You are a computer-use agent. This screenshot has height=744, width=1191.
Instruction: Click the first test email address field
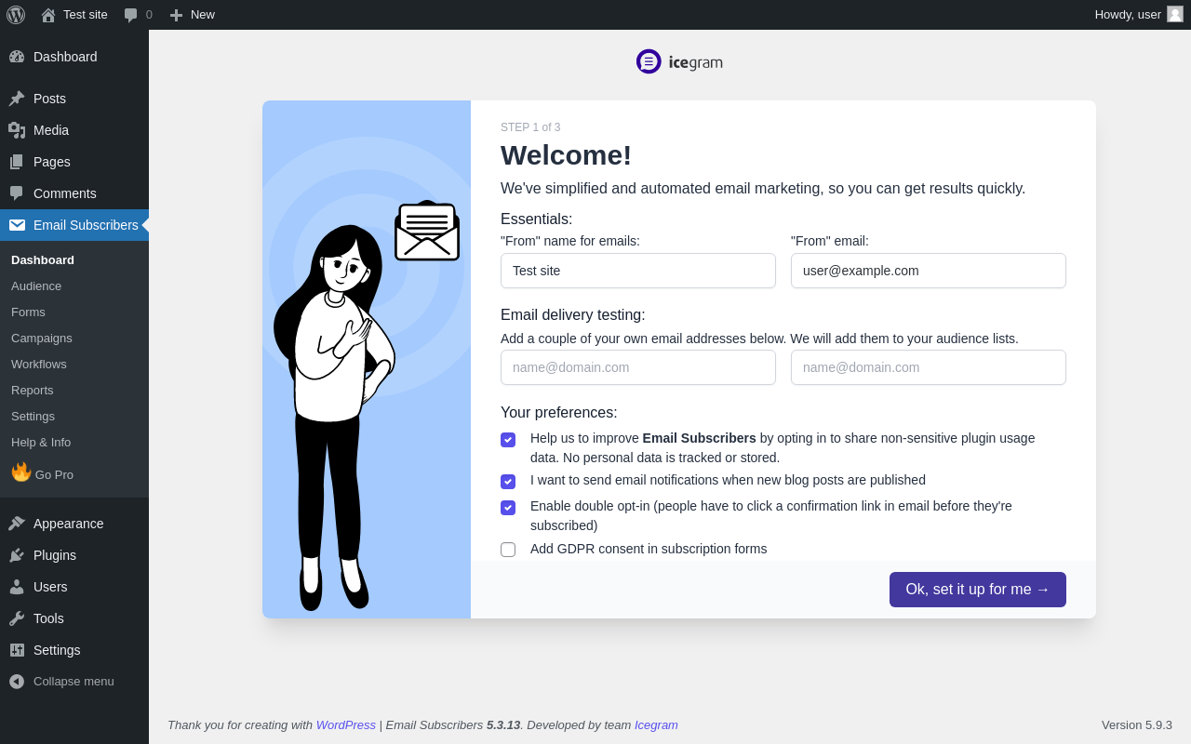[638, 367]
